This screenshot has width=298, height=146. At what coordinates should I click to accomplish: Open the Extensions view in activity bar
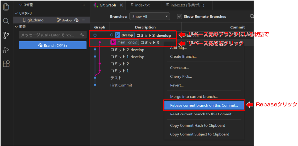6,64
